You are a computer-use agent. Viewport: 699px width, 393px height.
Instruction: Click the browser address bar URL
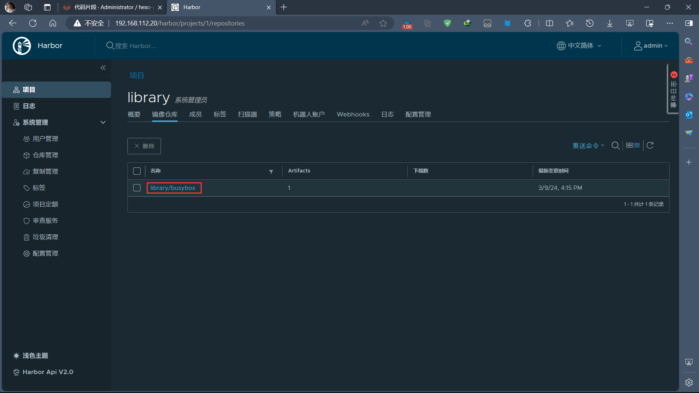tap(180, 23)
